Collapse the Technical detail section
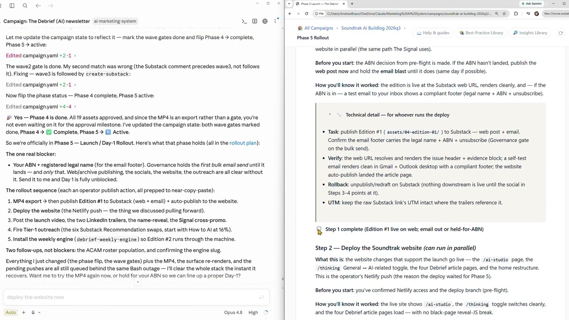The image size is (569, 320). point(330,115)
